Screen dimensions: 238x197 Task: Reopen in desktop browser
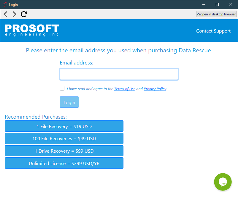[216, 14]
